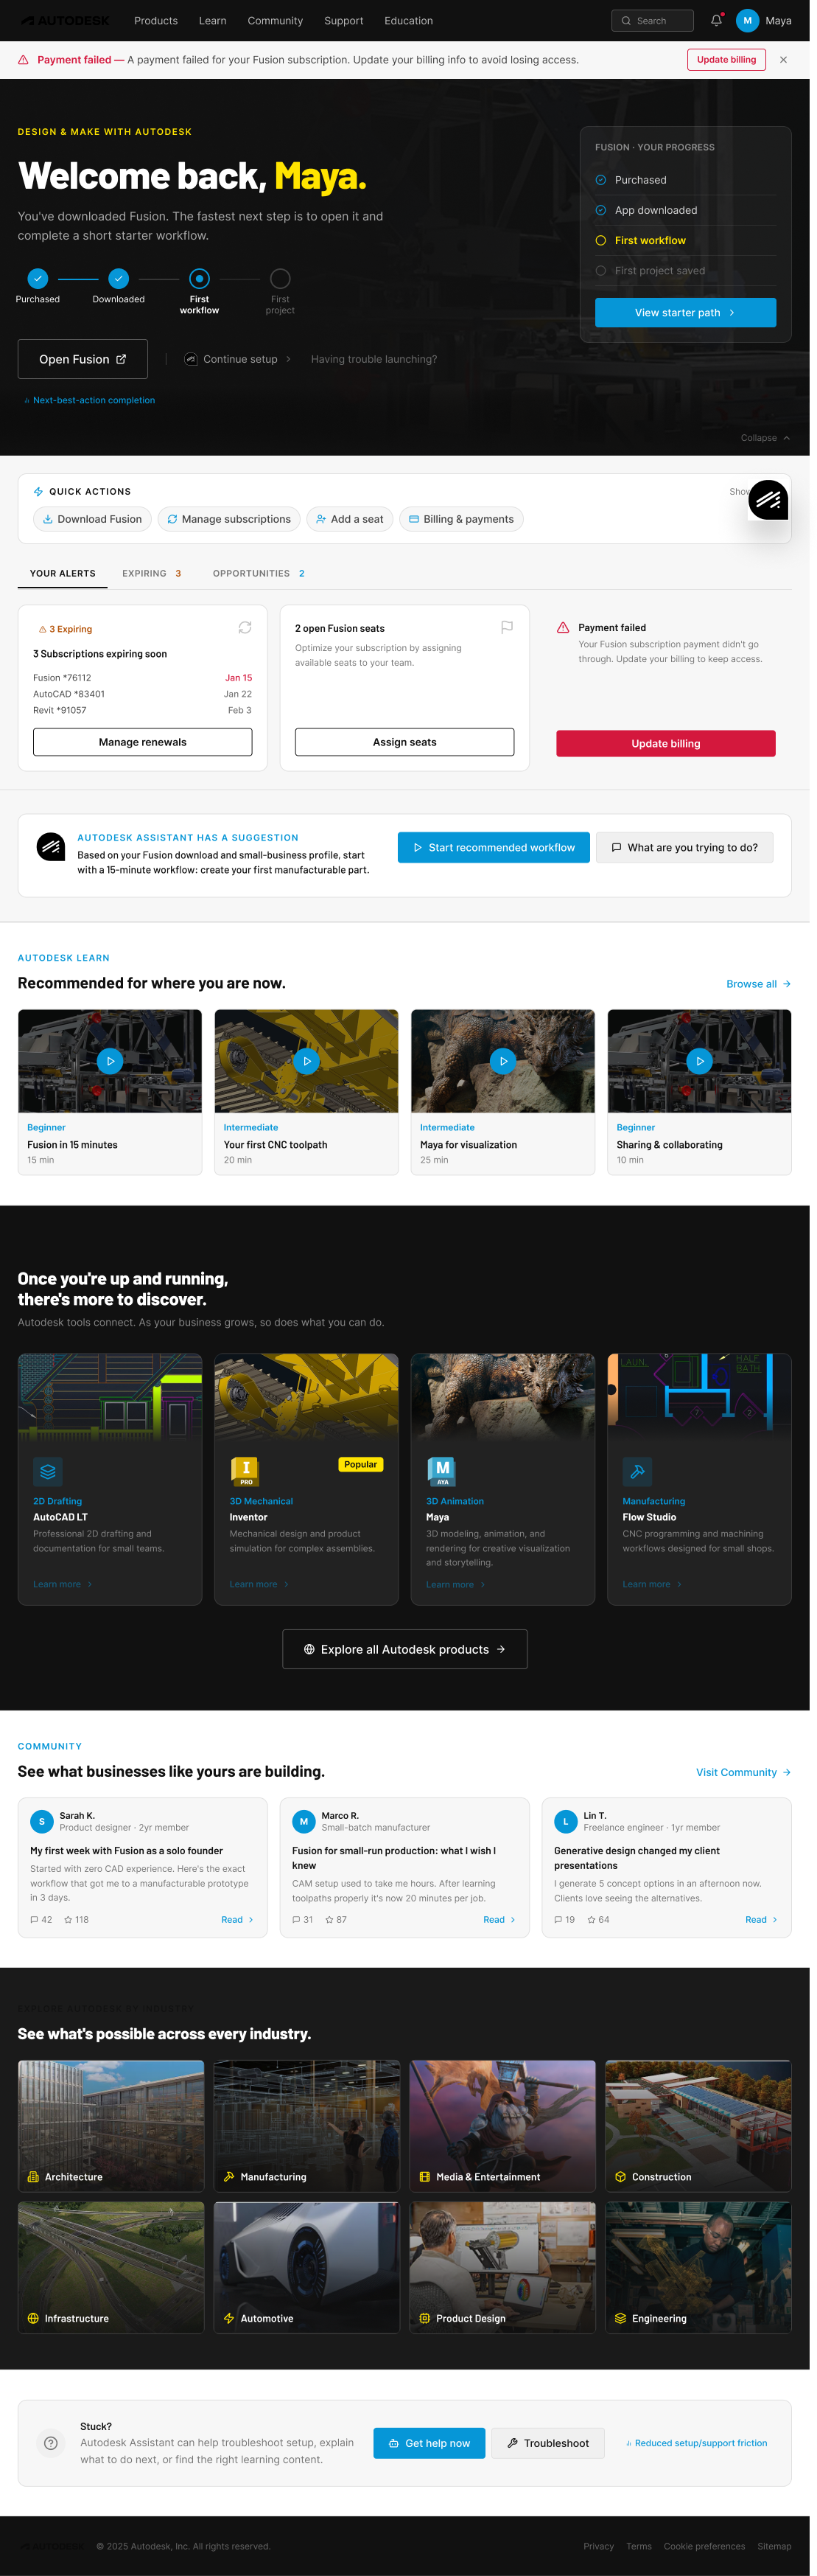The image size is (817, 2576).
Task: Click the Assign seats button
Action: coord(404,742)
